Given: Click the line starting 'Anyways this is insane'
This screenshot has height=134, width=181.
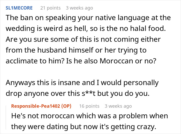Looking at the screenshot, I should point(82,83).
